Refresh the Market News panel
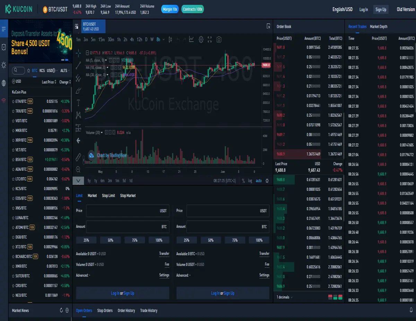This screenshot has height=321, width=416. coord(61,310)
